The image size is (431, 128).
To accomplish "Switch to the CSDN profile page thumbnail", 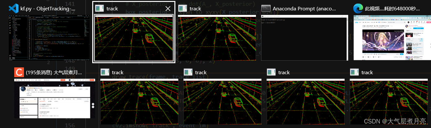I will tap(54, 98).
